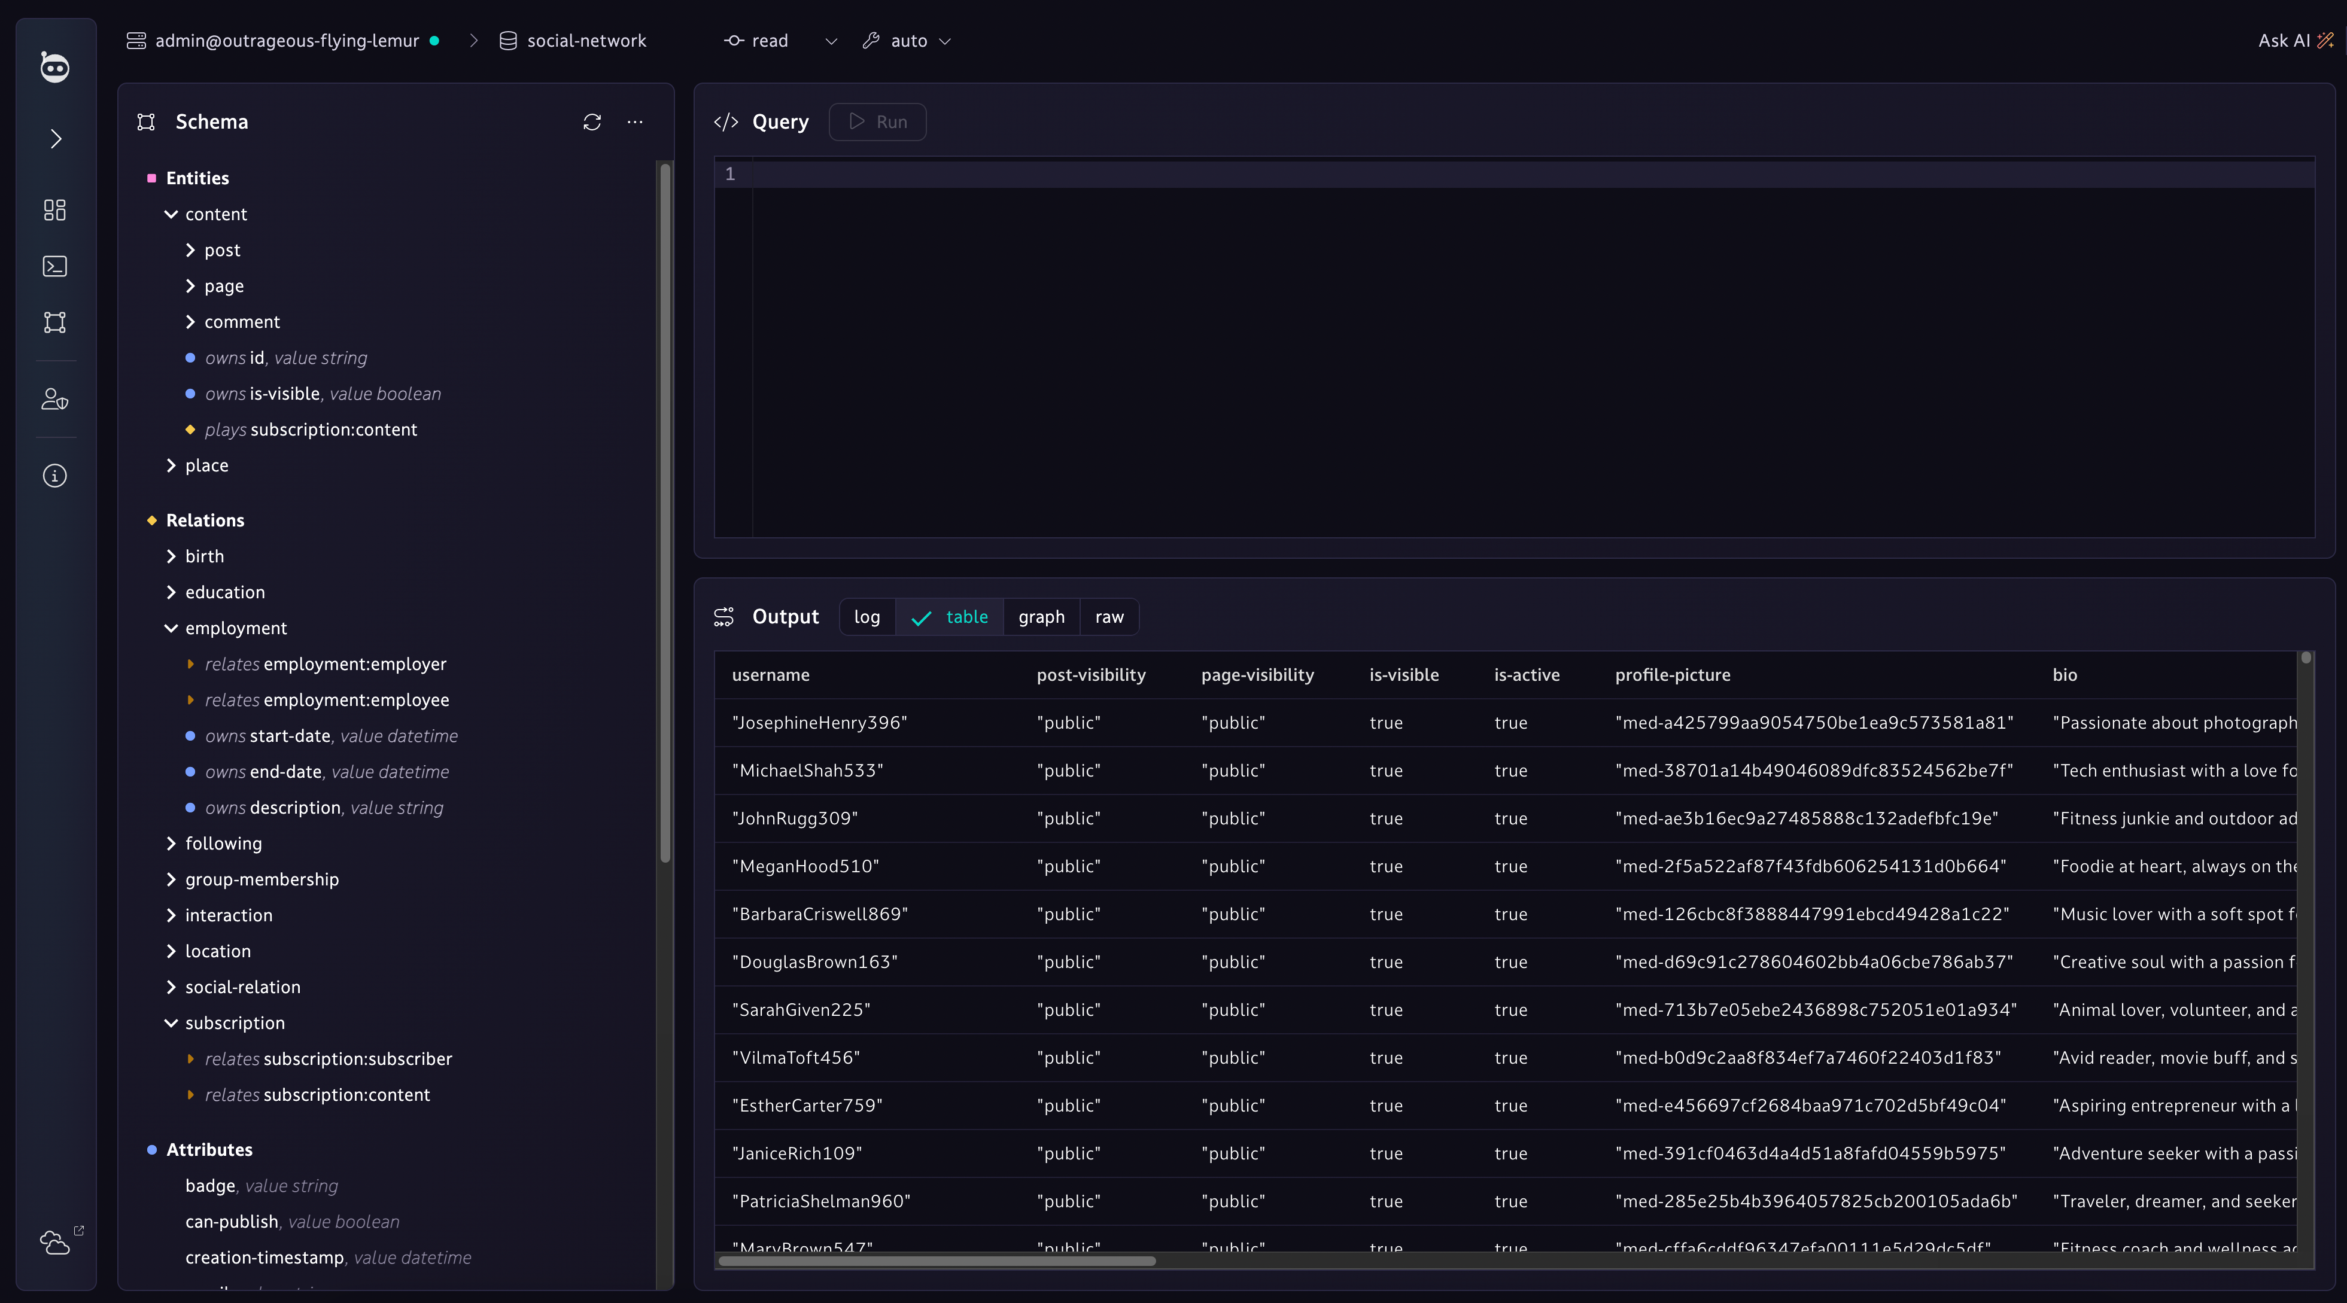The width and height of the screenshot is (2347, 1303).
Task: Switch output to table view
Action: coord(949,616)
